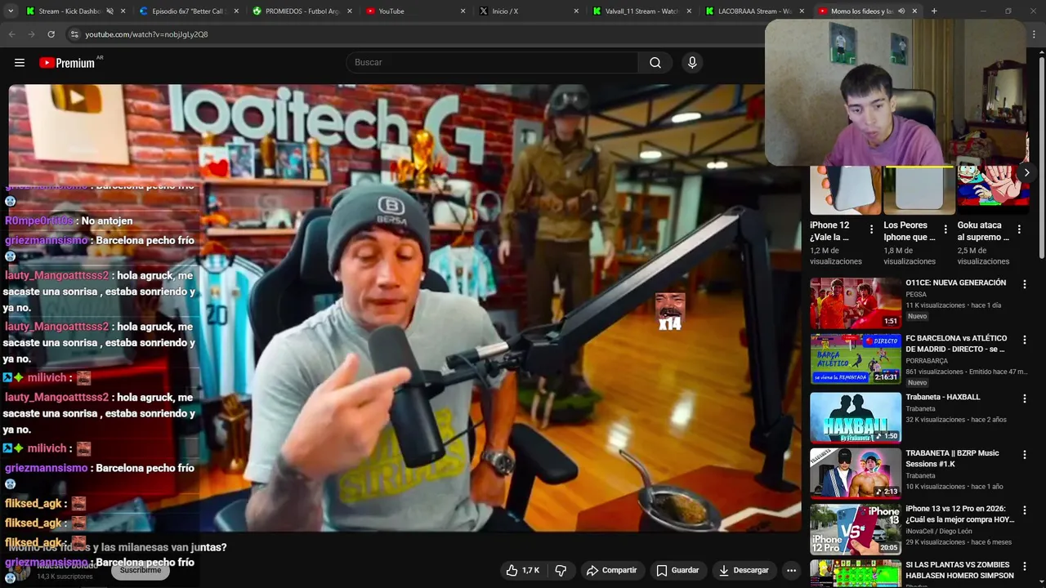Click the search magnifier button

click(655, 63)
